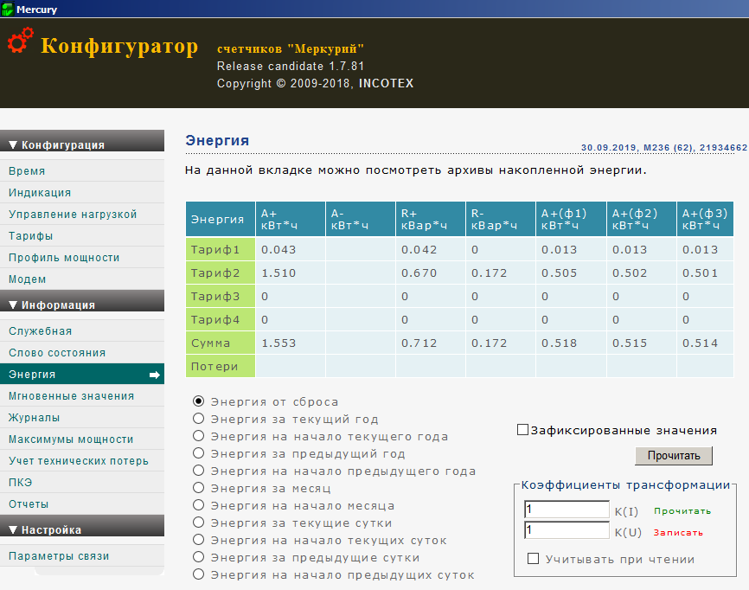The image size is (749, 590).
Task: Click the 1.553 sum value
Action: coord(278,343)
